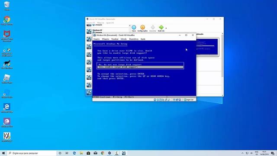Open Roblox Player desktop shortcut
Viewport: 277px width, 156px height.
click(x=7, y=79)
